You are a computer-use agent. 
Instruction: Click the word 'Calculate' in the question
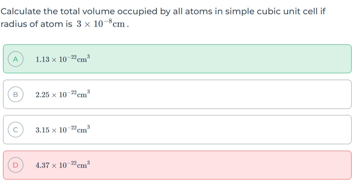[21, 11]
